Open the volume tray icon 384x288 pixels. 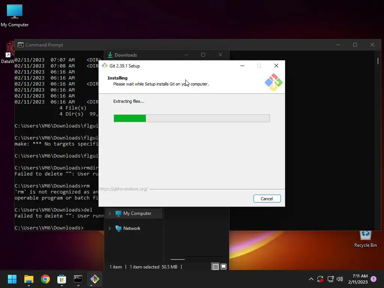tap(340, 279)
